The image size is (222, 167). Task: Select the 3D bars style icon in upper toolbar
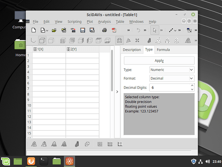(149, 40)
